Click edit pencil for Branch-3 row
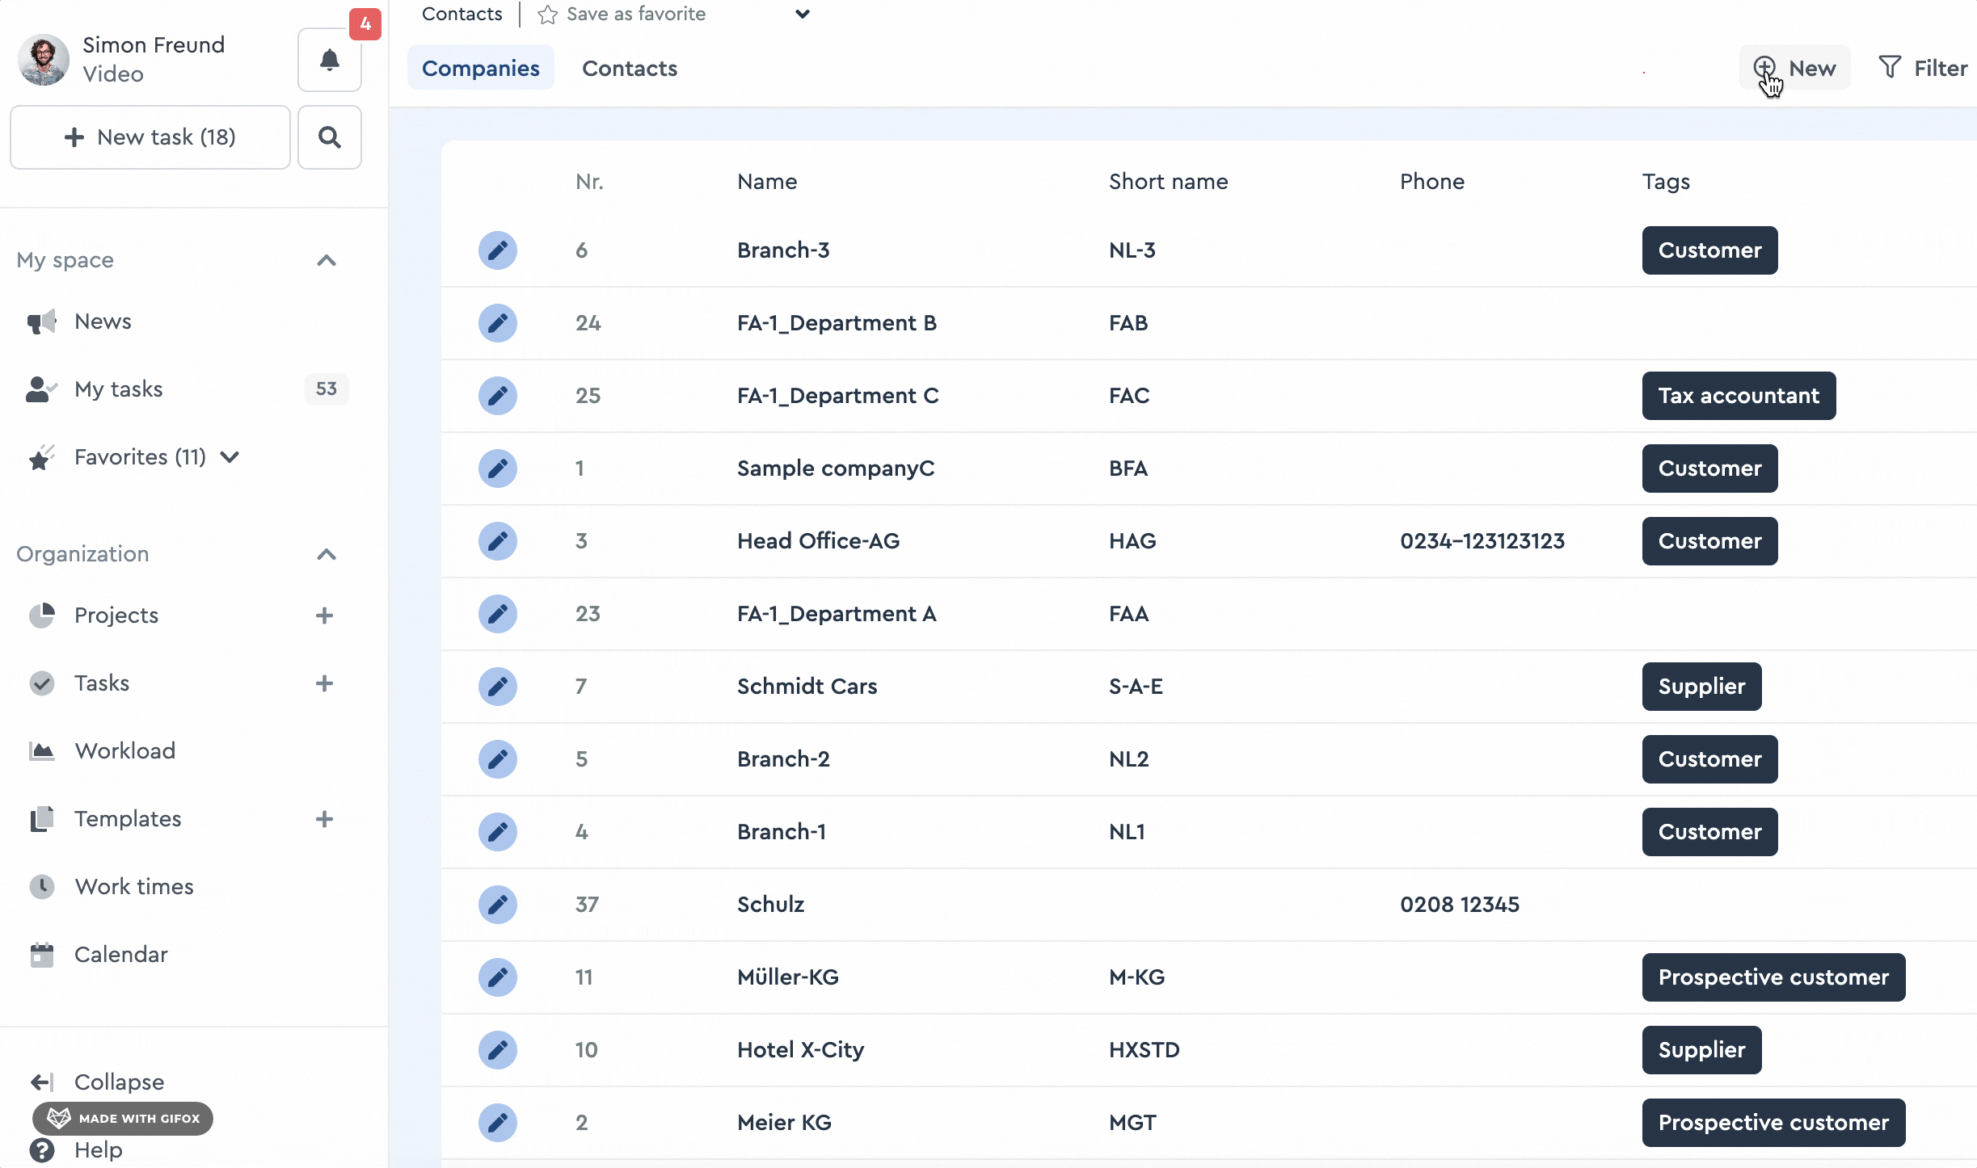1977x1168 pixels. point(497,250)
